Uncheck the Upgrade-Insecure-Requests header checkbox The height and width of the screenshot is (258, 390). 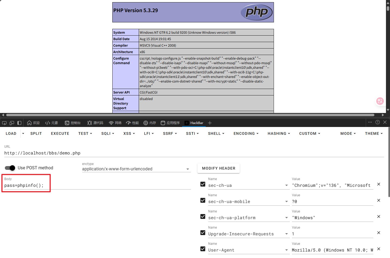click(x=203, y=233)
